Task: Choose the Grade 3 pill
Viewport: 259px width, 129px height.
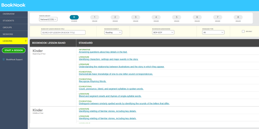Action: [135, 17]
